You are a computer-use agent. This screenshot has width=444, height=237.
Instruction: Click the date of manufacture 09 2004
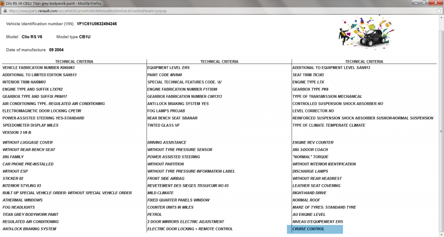tap(56, 50)
